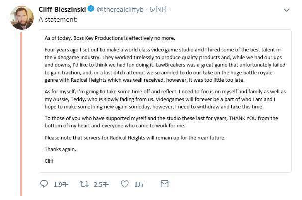This screenshot has width=302, height=200.
Task: Click the "Cliff" signature in the statement
Action: (49, 161)
